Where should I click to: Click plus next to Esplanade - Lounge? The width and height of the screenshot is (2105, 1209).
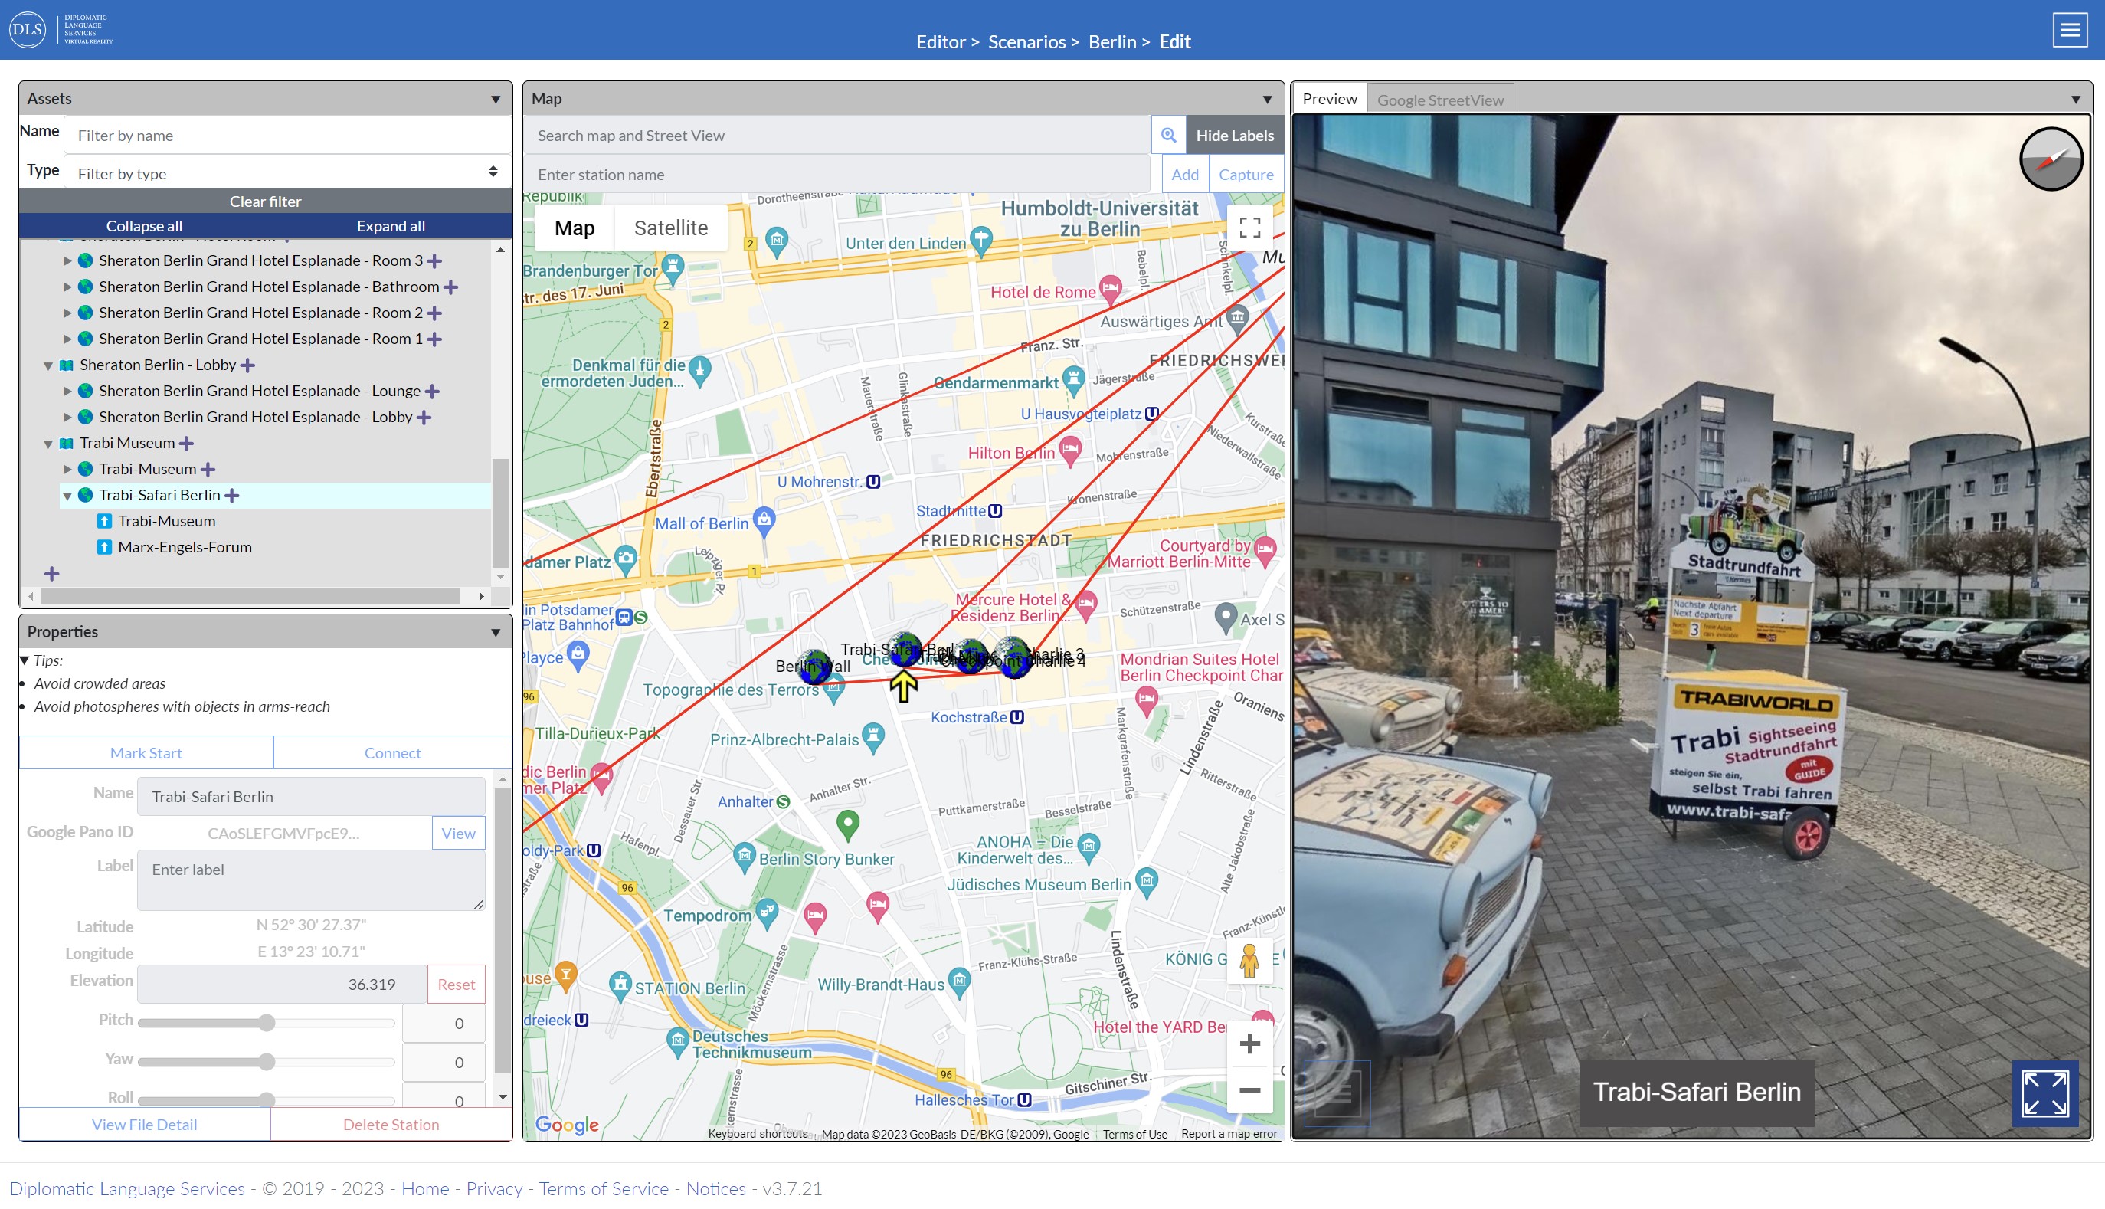[433, 391]
